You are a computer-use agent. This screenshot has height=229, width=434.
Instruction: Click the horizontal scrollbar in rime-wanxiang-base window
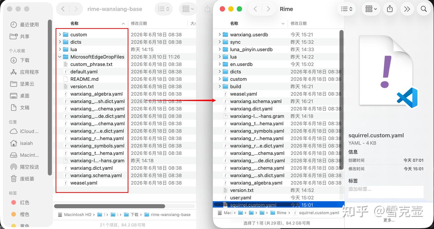click(109, 206)
